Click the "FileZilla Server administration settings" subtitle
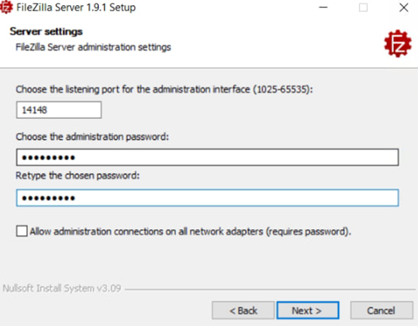The width and height of the screenshot is (418, 326). [x=93, y=47]
